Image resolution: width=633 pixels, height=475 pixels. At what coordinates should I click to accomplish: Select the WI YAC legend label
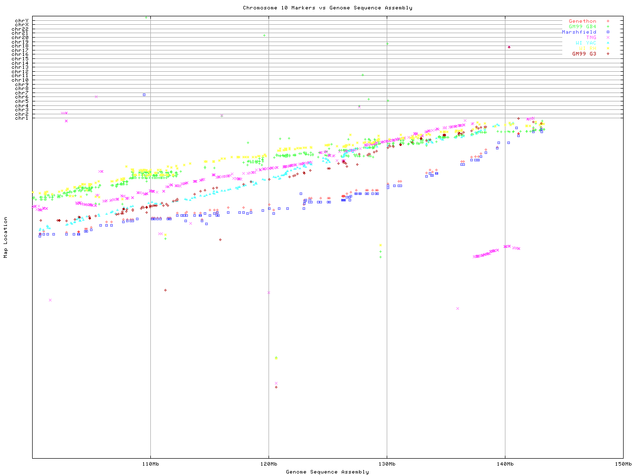pos(586,43)
